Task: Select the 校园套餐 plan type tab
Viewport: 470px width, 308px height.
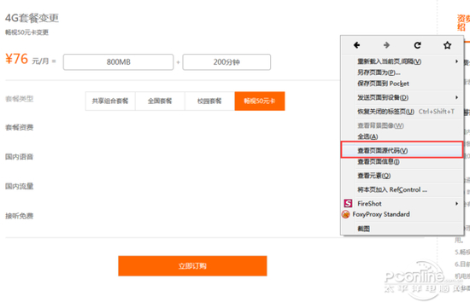Action: 209,102
